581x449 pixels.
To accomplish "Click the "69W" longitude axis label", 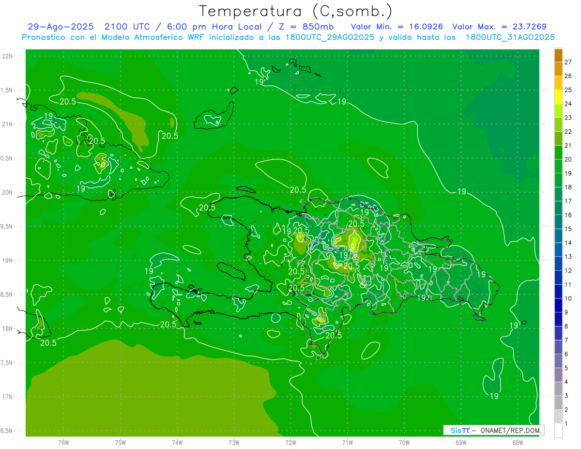I will 461,443.
